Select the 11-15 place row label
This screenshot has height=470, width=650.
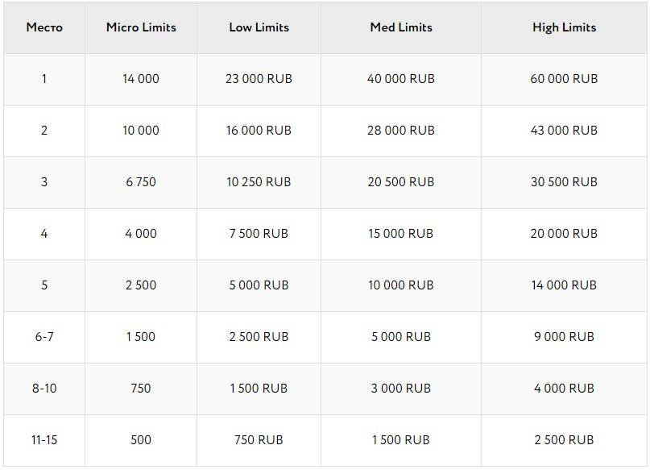click(44, 440)
